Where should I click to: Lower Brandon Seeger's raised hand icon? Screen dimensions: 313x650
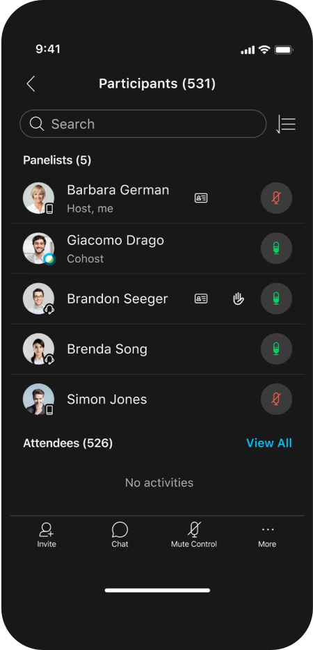pyautogui.click(x=239, y=299)
